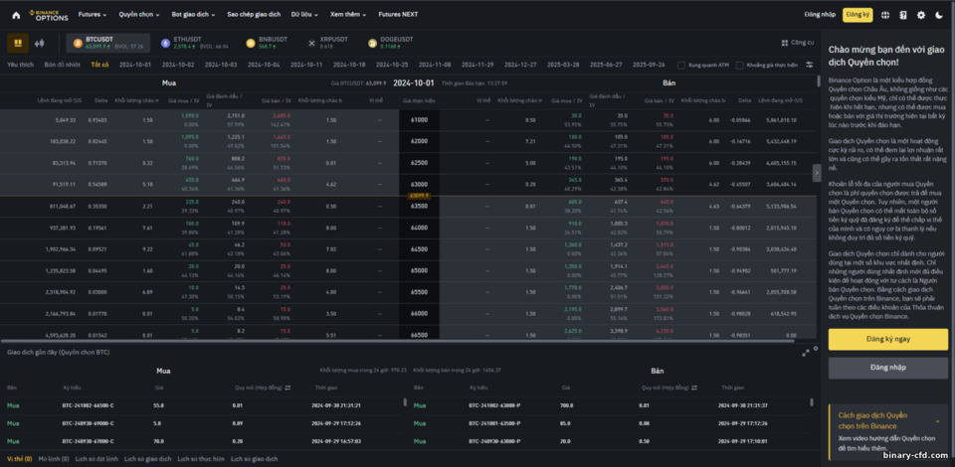Swap unit icon in Mua Quy mô column
This screenshot has width=955, height=467.
287,388
